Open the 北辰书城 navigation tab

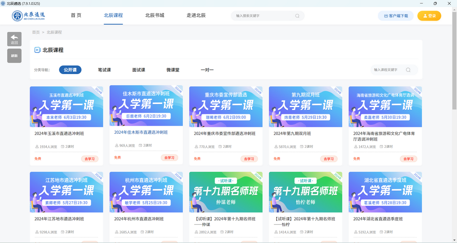pyautogui.click(x=155, y=16)
